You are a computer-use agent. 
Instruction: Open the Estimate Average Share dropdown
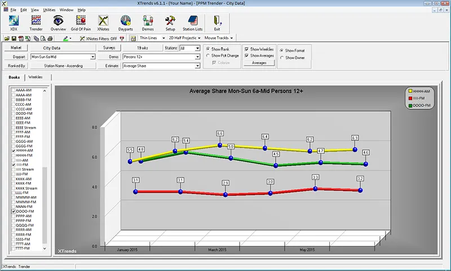click(x=197, y=66)
